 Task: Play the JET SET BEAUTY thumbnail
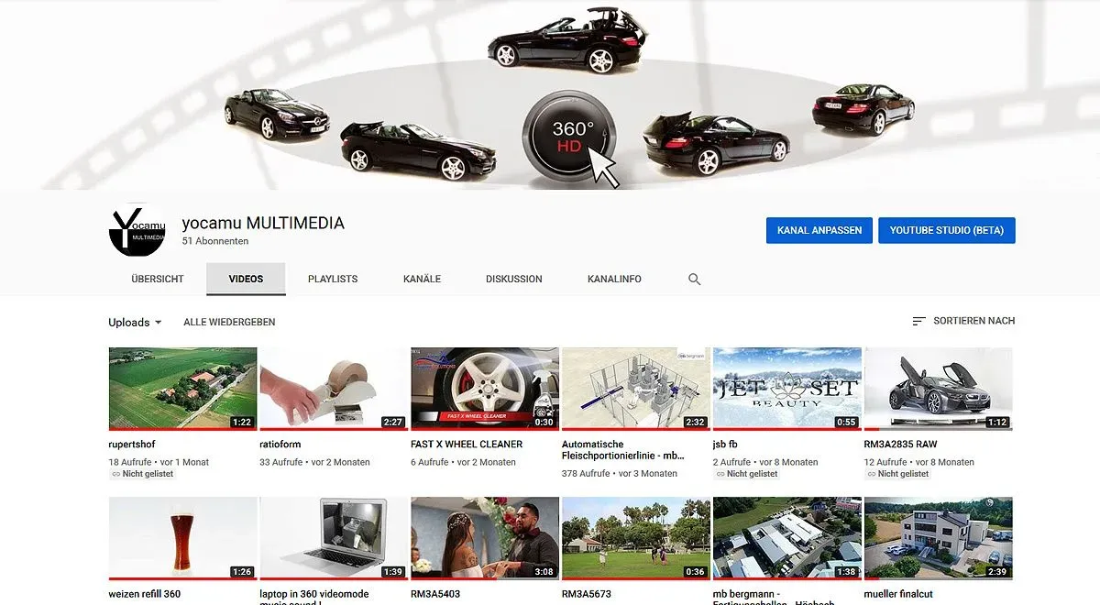(787, 389)
